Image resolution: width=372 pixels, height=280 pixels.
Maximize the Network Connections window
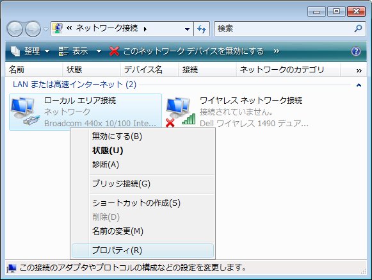(336, 11)
